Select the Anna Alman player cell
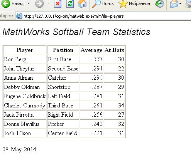This screenshot has width=191, height=154. click(25, 78)
